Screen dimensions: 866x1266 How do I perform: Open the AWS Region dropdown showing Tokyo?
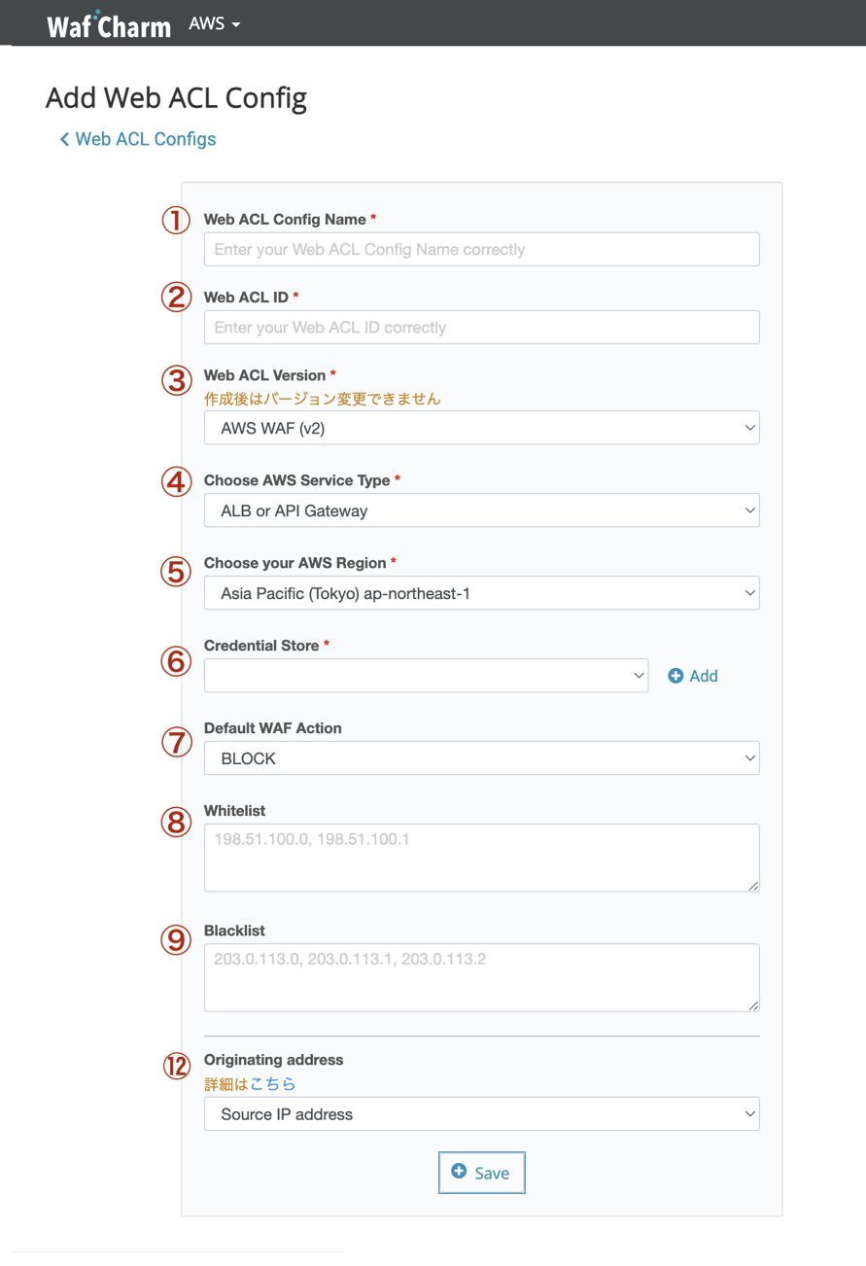481,593
